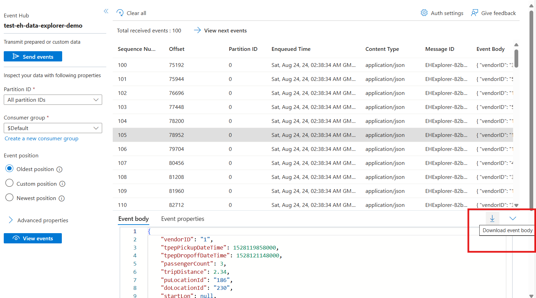The height and width of the screenshot is (298, 536).
Task: Download the event body
Action: [x=492, y=218]
